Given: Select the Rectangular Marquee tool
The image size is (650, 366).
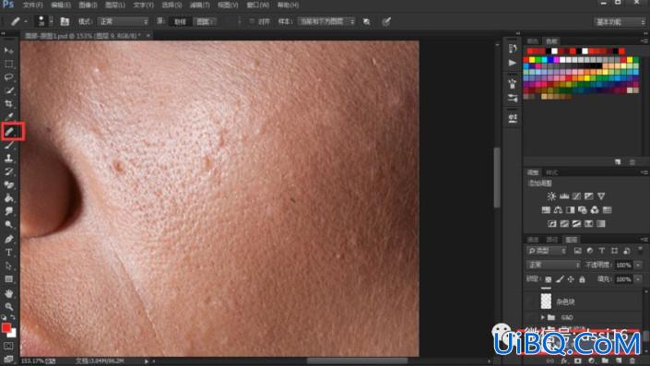Looking at the screenshot, I should [8, 65].
